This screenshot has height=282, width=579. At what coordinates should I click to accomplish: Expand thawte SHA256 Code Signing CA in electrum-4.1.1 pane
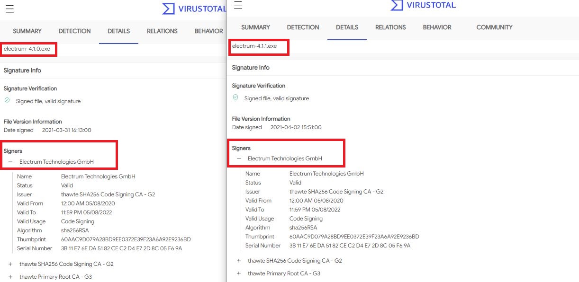click(x=239, y=261)
